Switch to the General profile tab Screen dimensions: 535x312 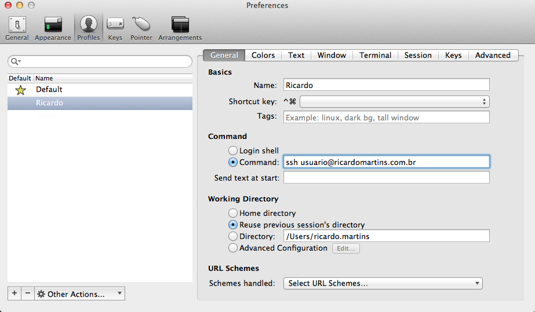(224, 55)
